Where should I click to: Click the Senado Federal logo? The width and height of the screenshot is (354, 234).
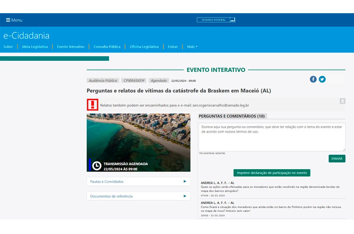(x=216, y=20)
